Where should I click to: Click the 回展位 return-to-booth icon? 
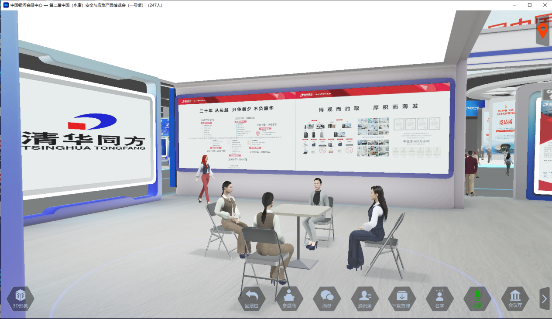(251, 299)
